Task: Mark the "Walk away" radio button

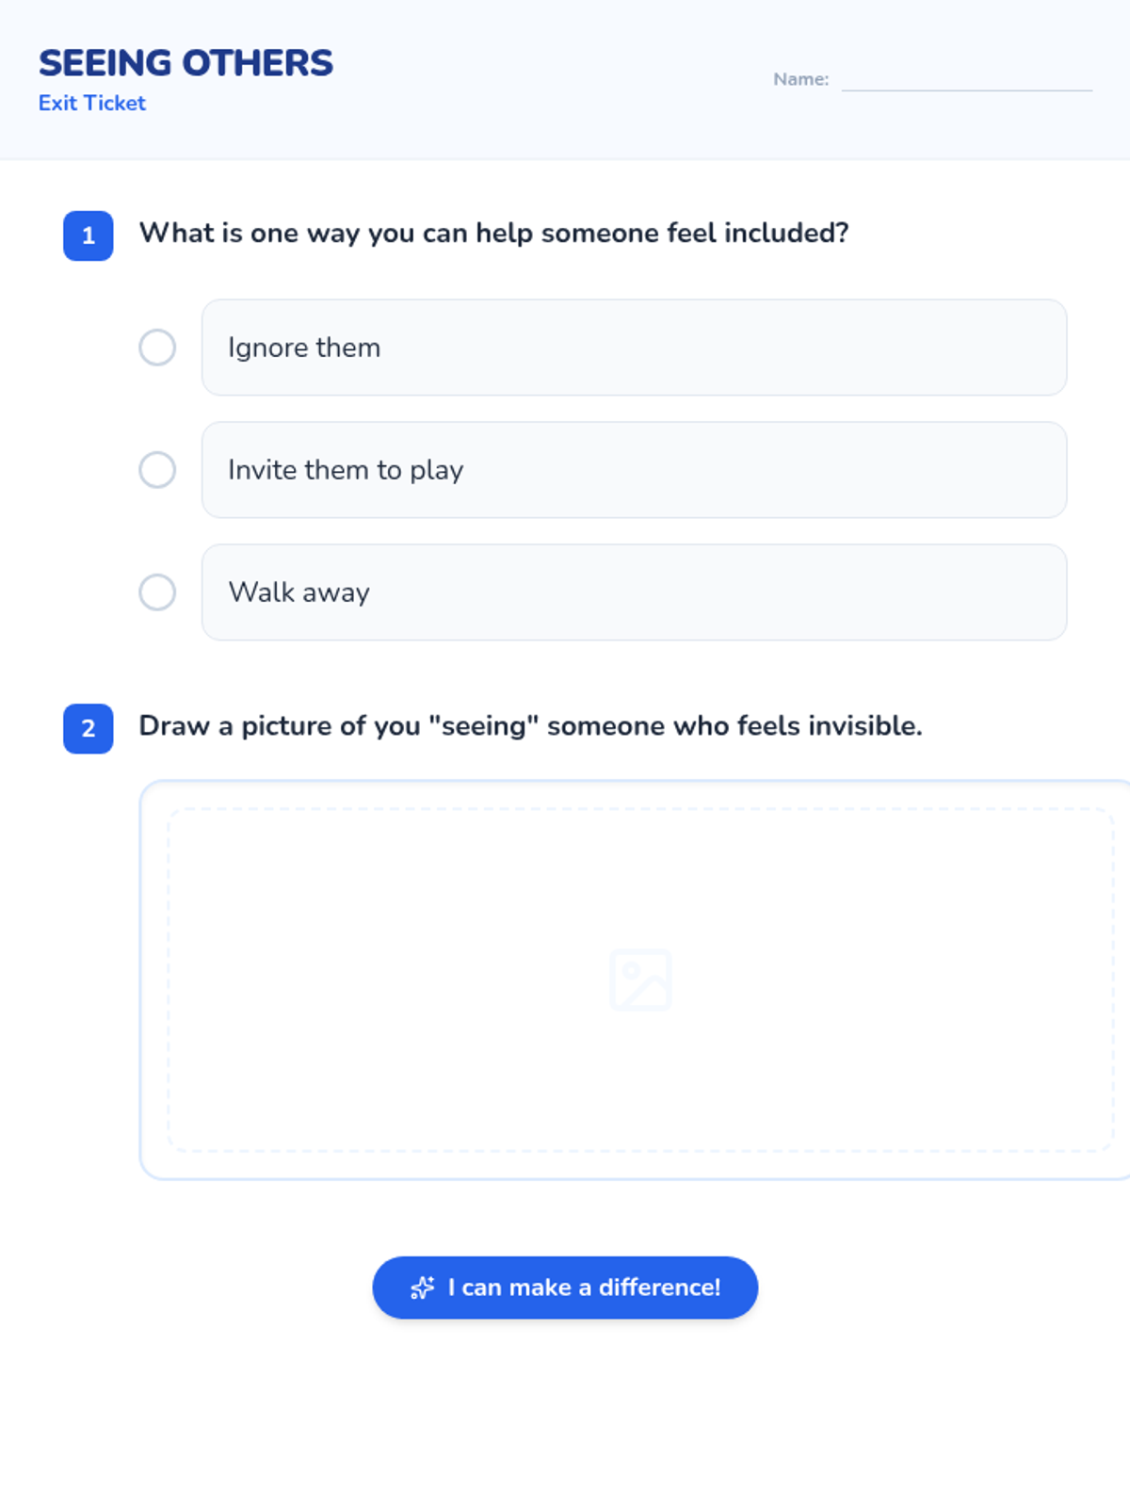Action: [x=157, y=592]
